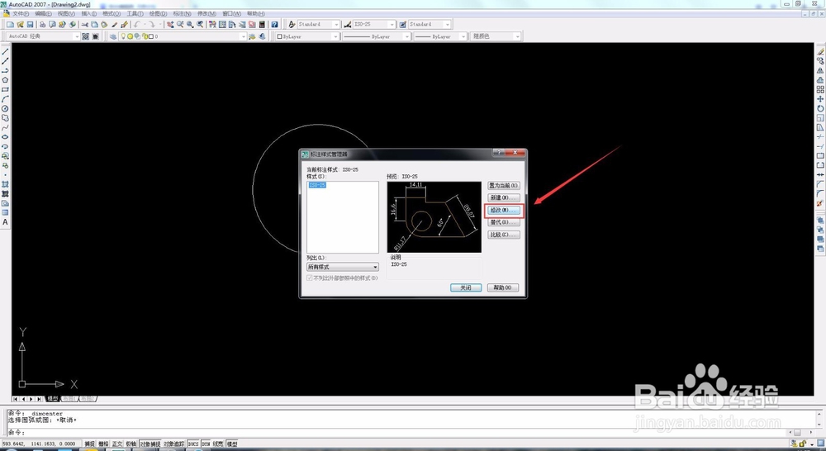Select ISO-25 in the styles list
The height and width of the screenshot is (451, 826).
click(x=317, y=185)
